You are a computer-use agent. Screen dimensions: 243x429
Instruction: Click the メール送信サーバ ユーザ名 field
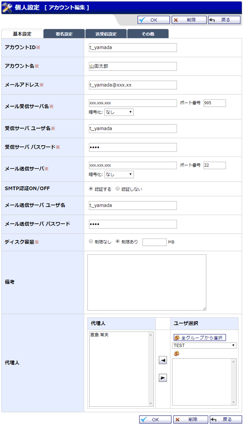[x=133, y=206]
